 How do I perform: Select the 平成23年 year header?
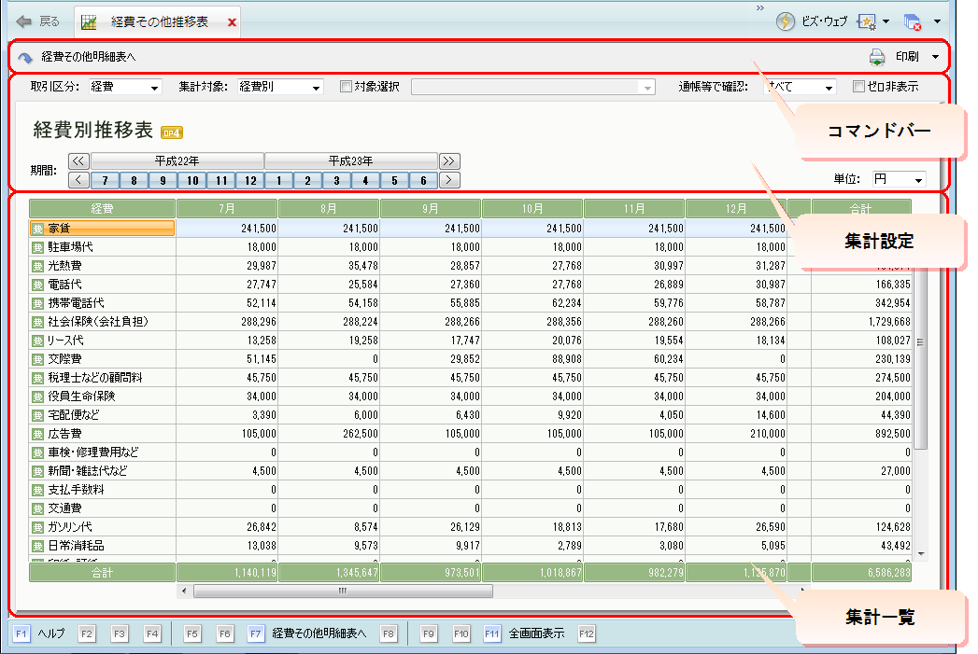(x=350, y=161)
